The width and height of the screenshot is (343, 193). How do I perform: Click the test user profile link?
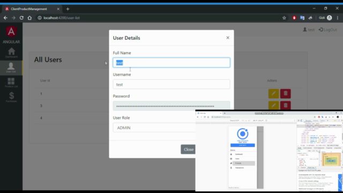[309, 29]
